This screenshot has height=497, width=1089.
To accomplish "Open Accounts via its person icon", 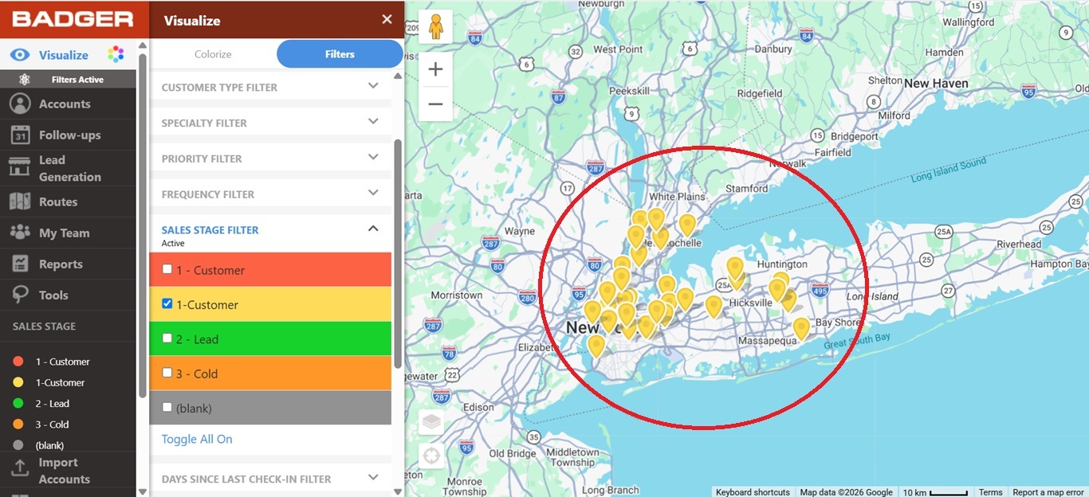I will point(20,104).
